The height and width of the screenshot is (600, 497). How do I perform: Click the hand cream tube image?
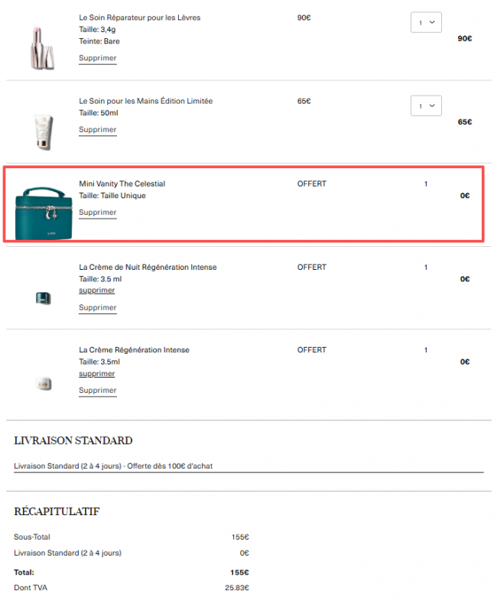tap(43, 131)
